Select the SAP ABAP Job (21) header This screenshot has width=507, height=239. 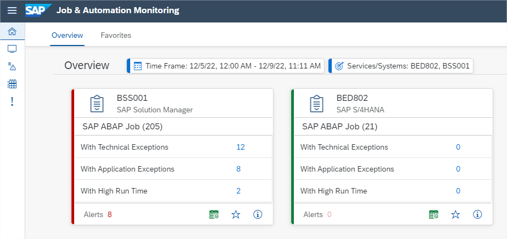pyautogui.click(x=340, y=127)
